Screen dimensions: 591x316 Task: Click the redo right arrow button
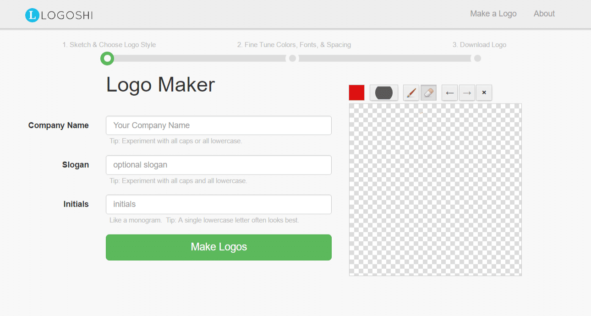click(467, 93)
